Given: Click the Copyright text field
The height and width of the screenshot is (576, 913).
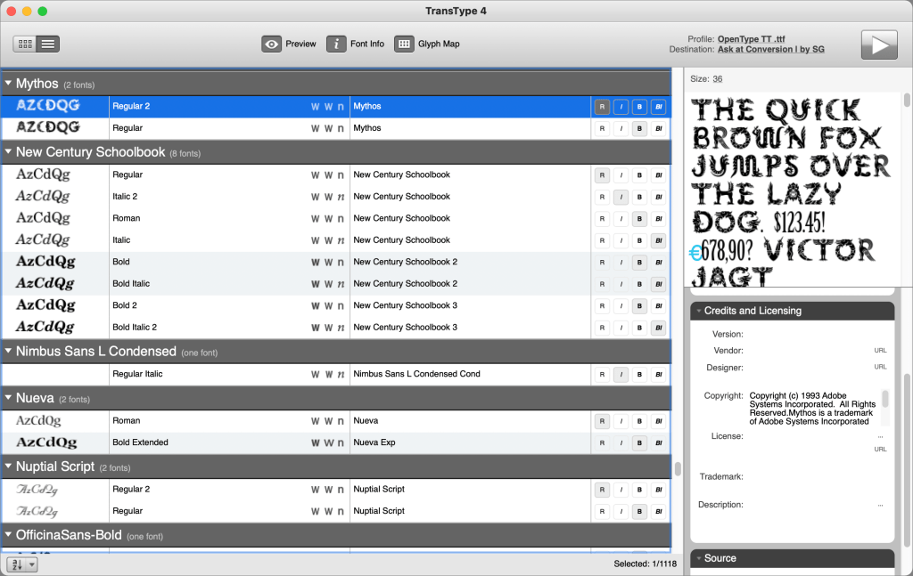Looking at the screenshot, I should [x=813, y=409].
